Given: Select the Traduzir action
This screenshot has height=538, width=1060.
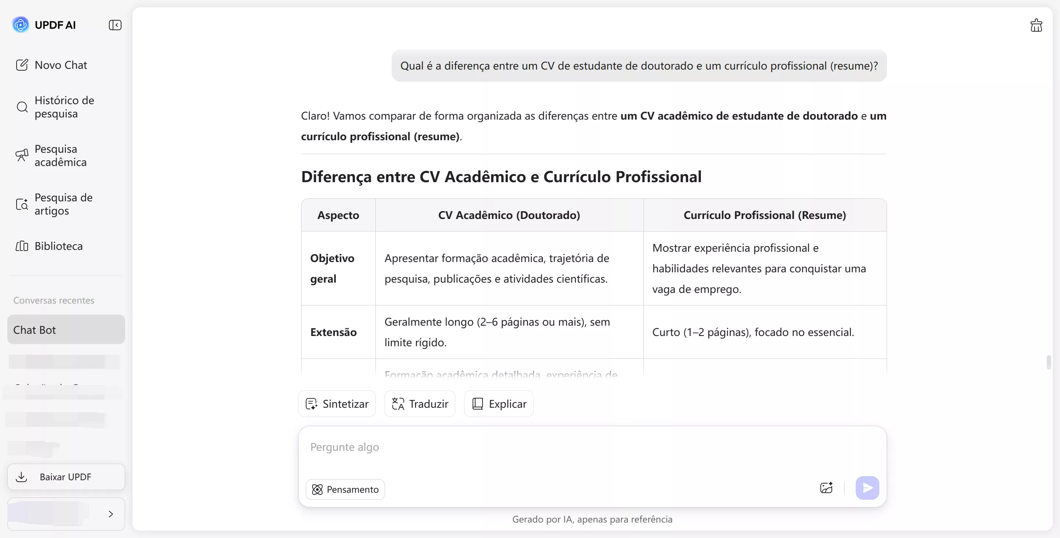Looking at the screenshot, I should 420,403.
